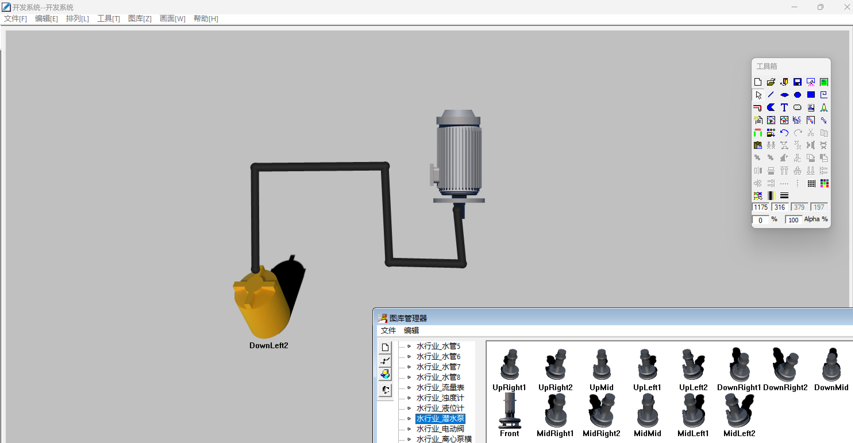Click the history trend curve icon

tap(784, 120)
